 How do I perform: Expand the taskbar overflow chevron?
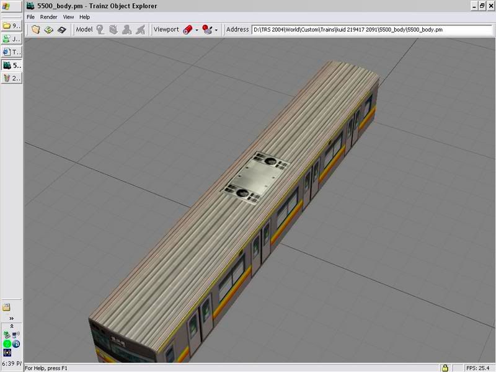pos(11,318)
